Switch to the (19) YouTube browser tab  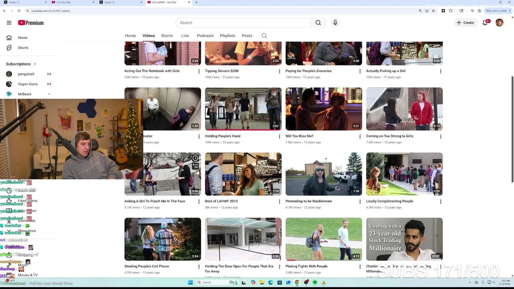(x=72, y=2)
